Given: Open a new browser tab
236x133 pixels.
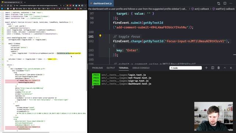Looking at the screenshot, I should pyautogui.click(x=25, y=2).
